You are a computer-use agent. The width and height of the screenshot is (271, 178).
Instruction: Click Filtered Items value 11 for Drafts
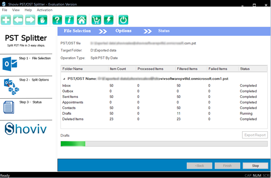click(x=178, y=113)
